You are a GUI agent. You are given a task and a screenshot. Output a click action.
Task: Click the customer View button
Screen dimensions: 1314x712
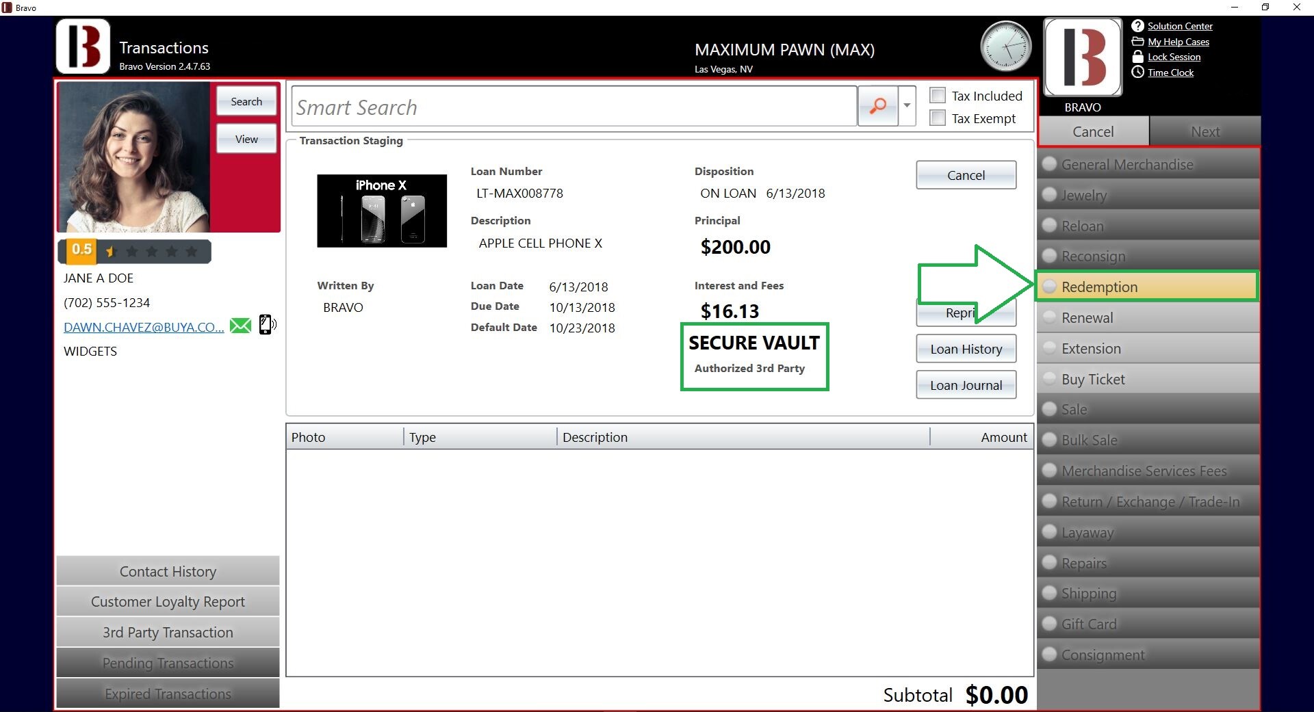point(246,139)
